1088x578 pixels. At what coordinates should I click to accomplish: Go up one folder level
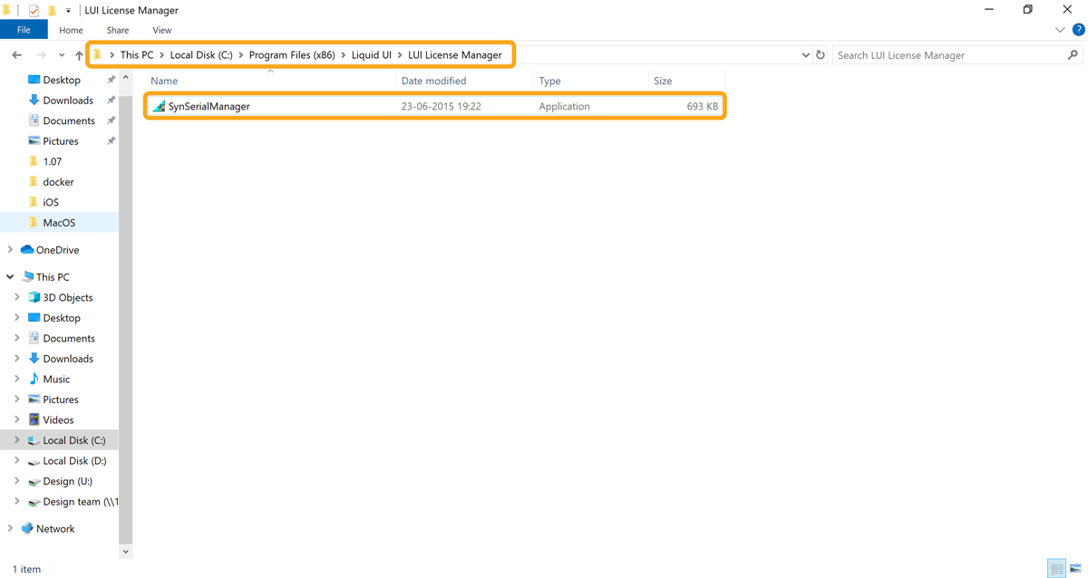click(79, 55)
